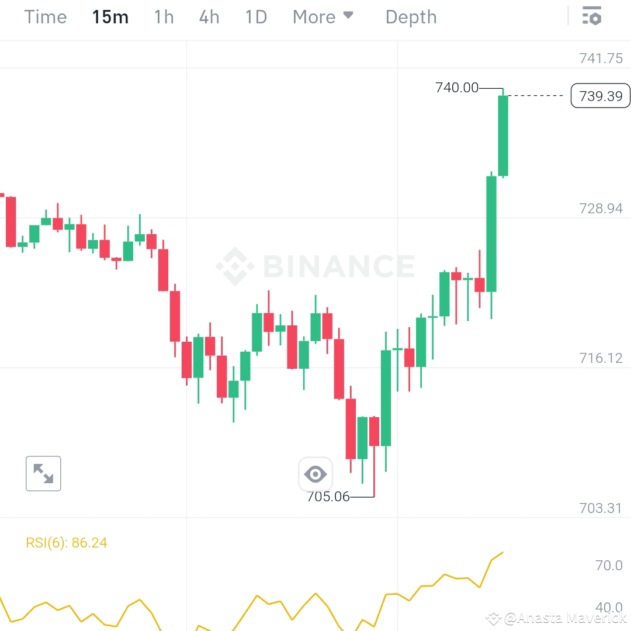Choose the 1D interval
631x631 pixels.
[255, 17]
